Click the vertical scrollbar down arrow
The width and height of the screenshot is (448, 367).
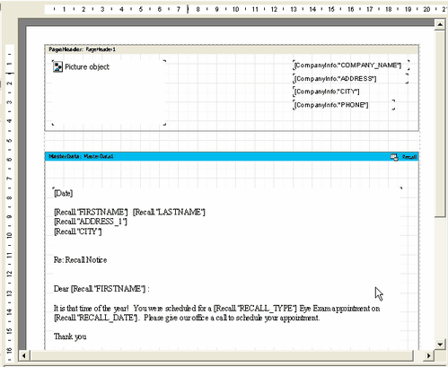pos(440,345)
